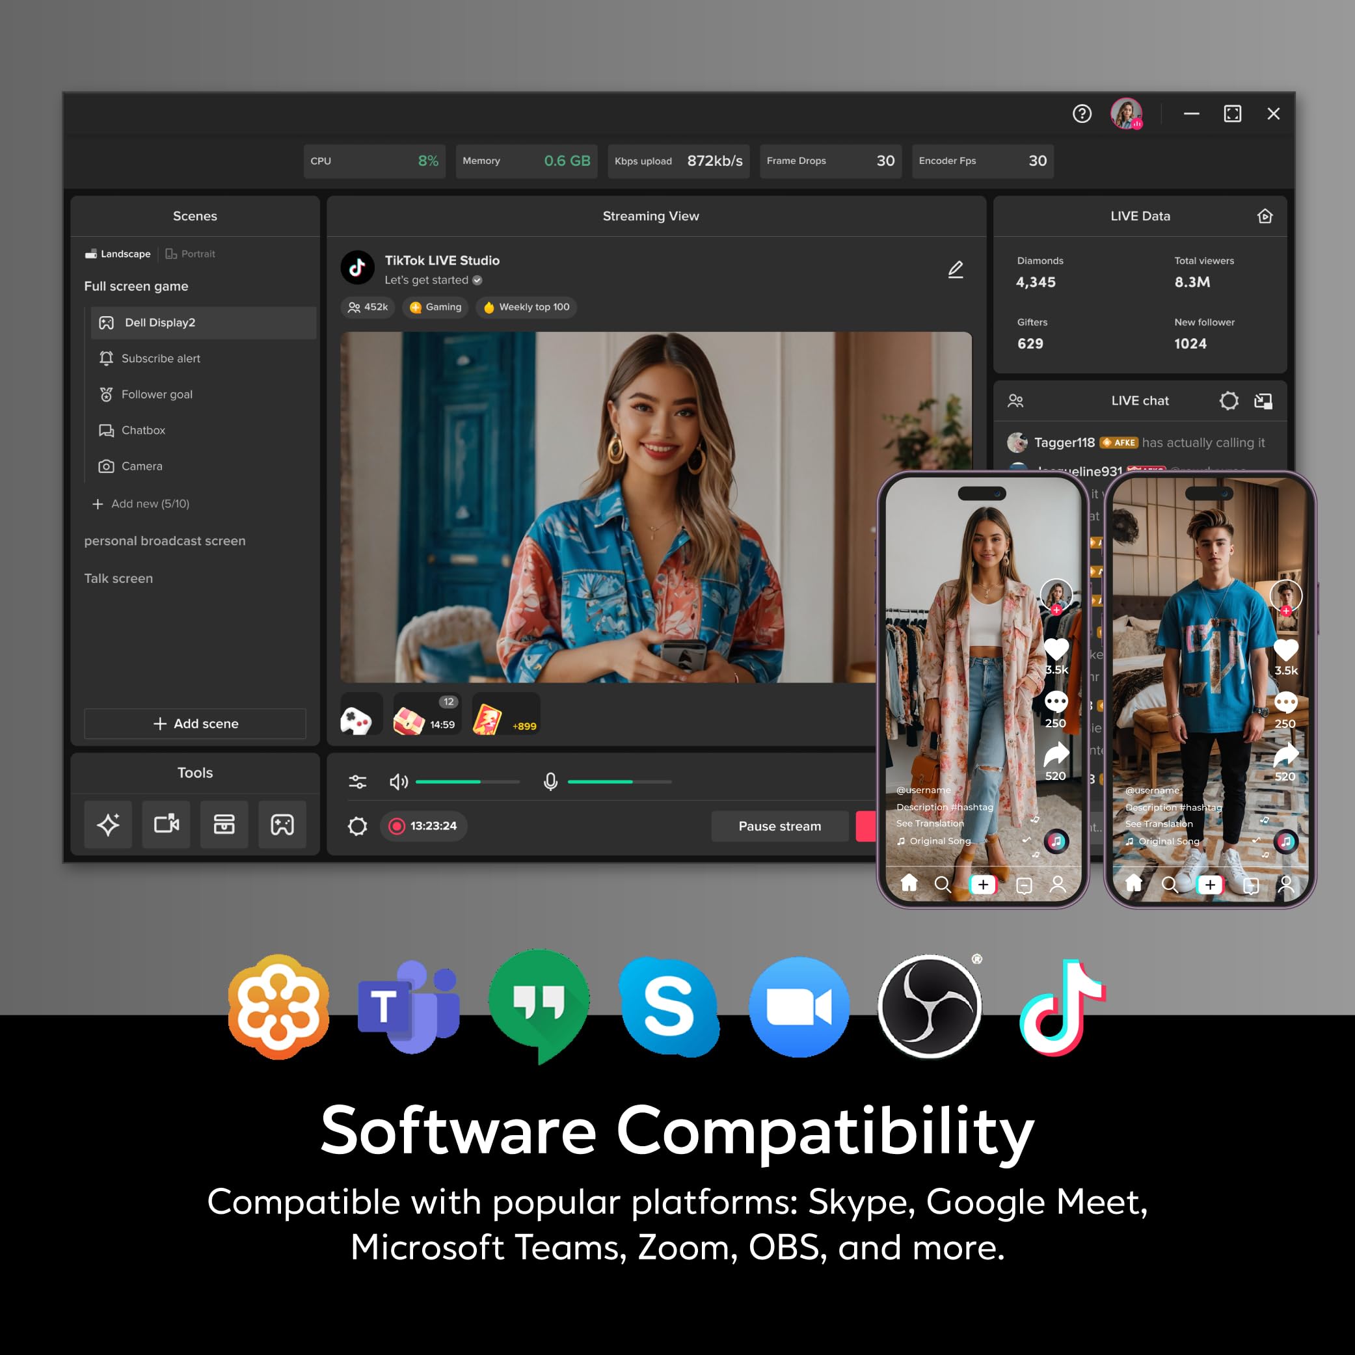Mute the microphone icon
1355x1355 pixels.
click(x=550, y=781)
